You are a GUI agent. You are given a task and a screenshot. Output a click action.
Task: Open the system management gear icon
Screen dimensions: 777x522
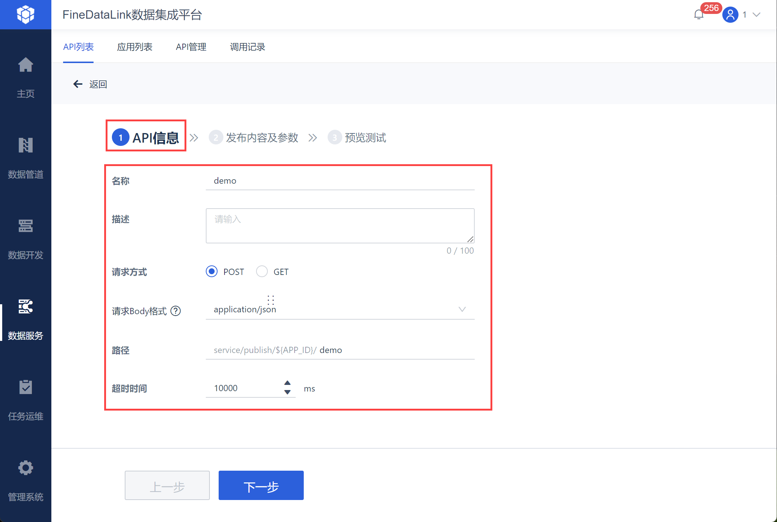click(x=26, y=468)
